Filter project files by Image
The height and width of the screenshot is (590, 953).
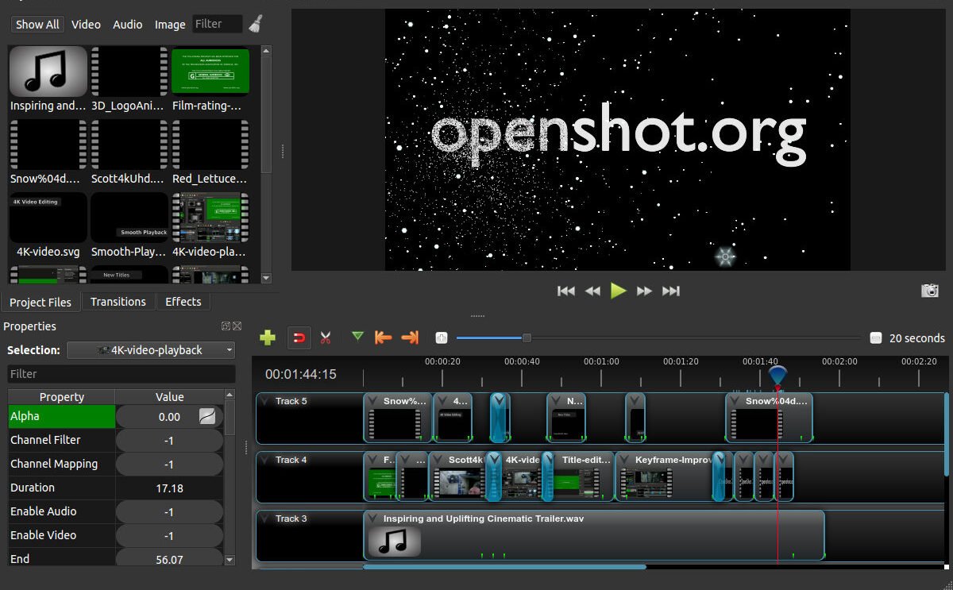click(x=170, y=25)
